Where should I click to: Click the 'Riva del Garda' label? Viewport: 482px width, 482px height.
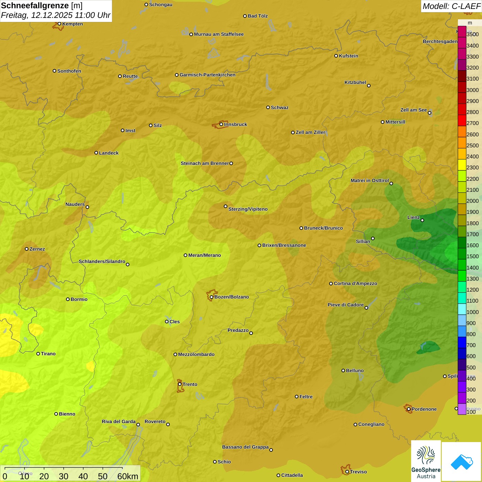[x=119, y=421]
